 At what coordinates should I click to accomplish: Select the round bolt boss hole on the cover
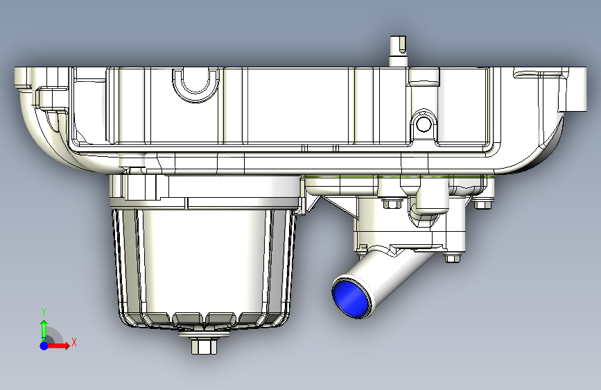click(x=424, y=124)
